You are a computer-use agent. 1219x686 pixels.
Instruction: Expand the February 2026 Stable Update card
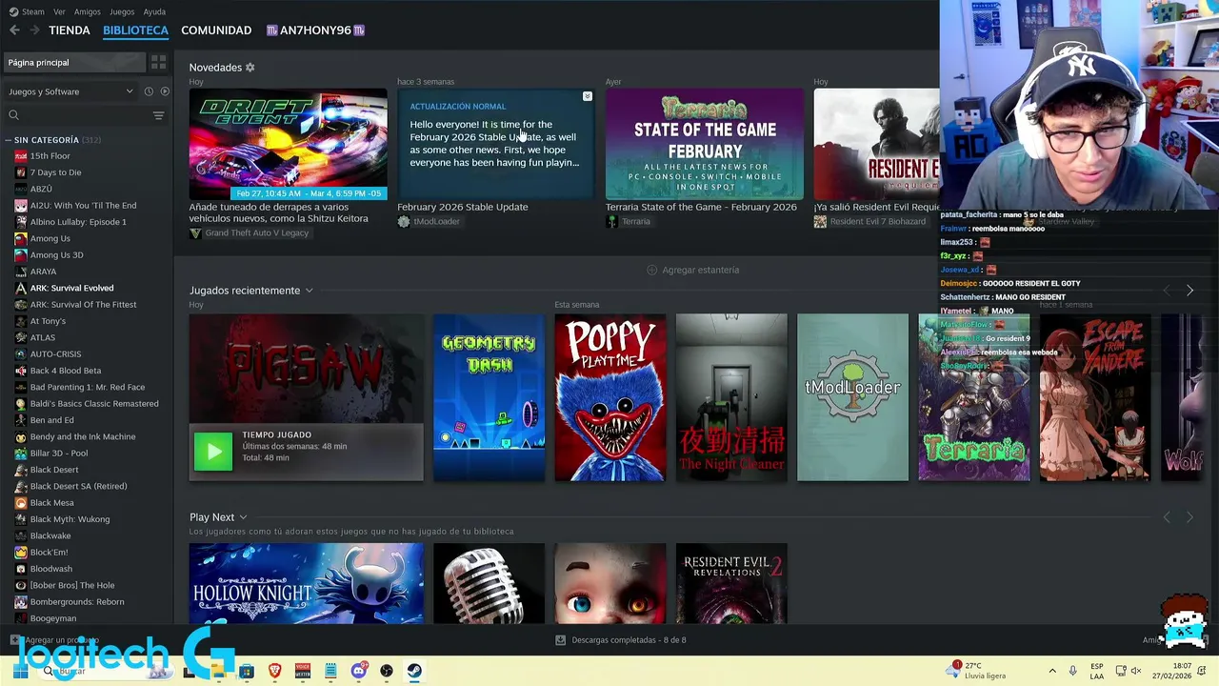click(x=588, y=96)
